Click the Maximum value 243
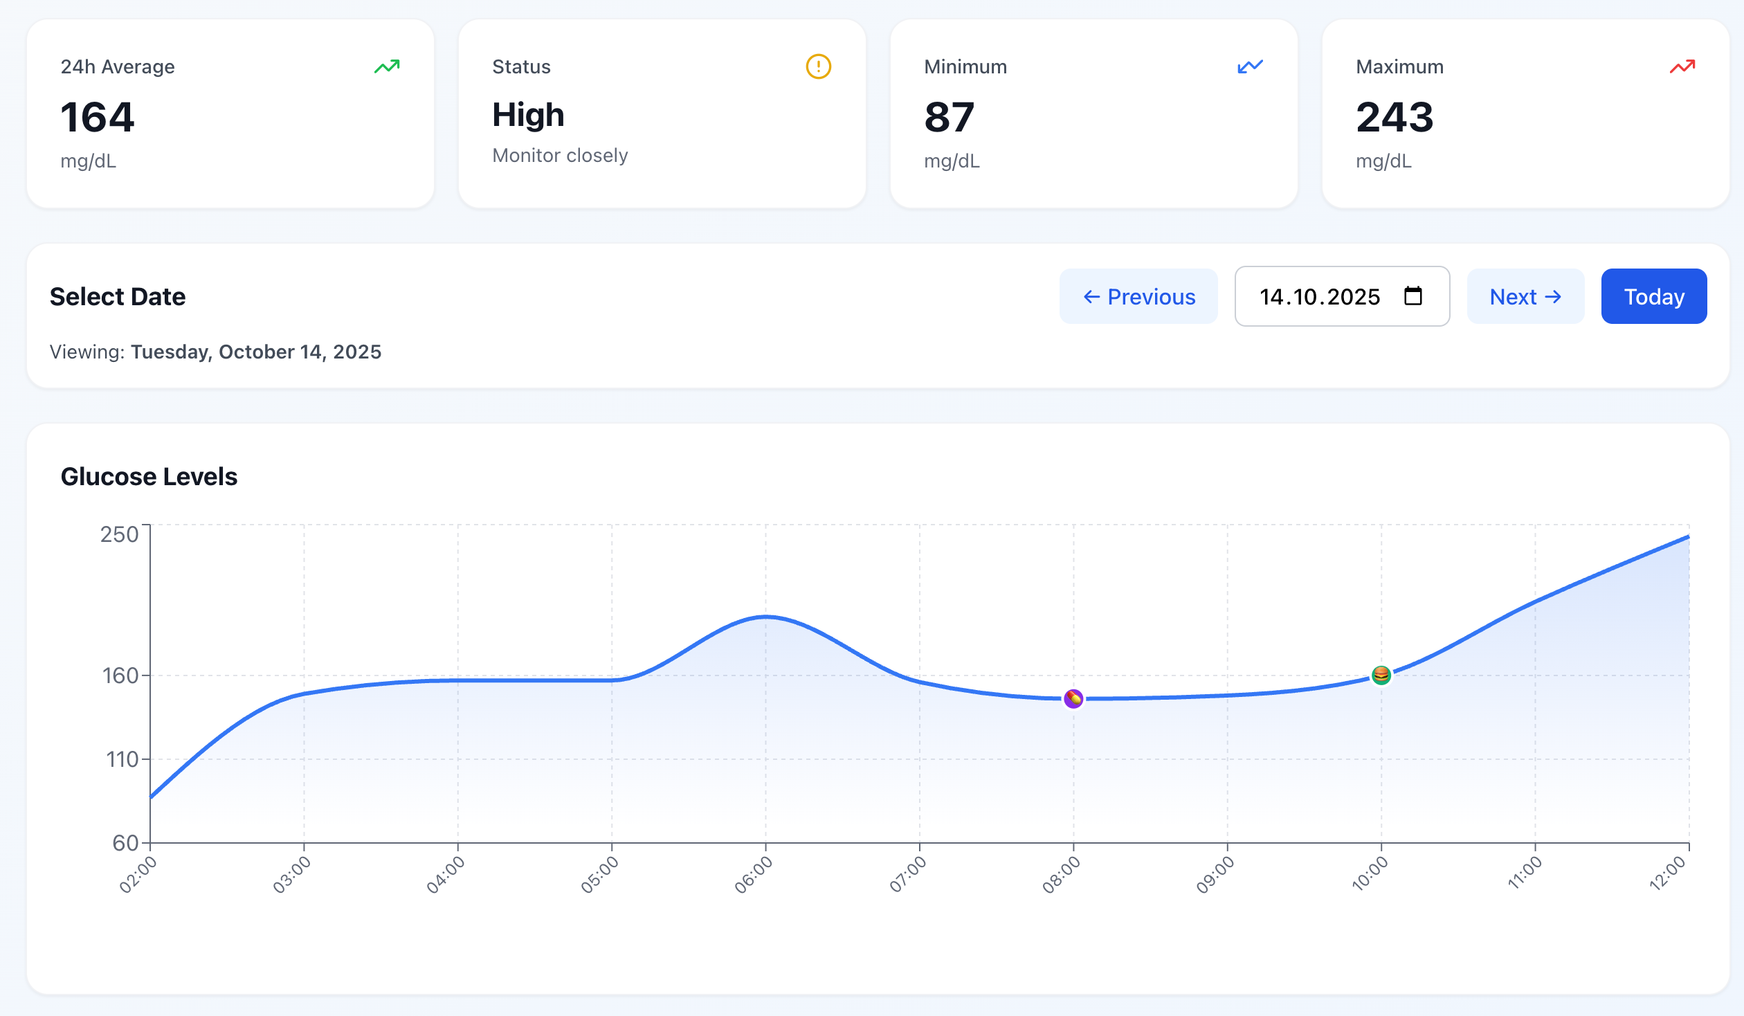 (x=1394, y=117)
